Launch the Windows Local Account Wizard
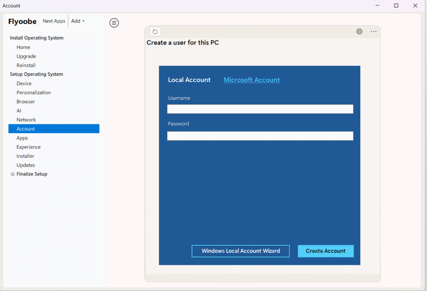427x291 pixels. click(x=241, y=251)
